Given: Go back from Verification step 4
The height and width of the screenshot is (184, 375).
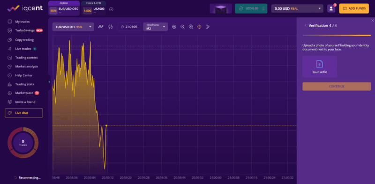Looking at the screenshot, I should 306,26.
